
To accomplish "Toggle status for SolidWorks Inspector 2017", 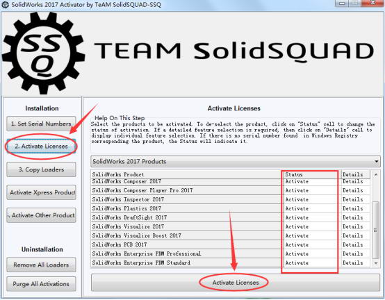I will pyautogui.click(x=312, y=200).
